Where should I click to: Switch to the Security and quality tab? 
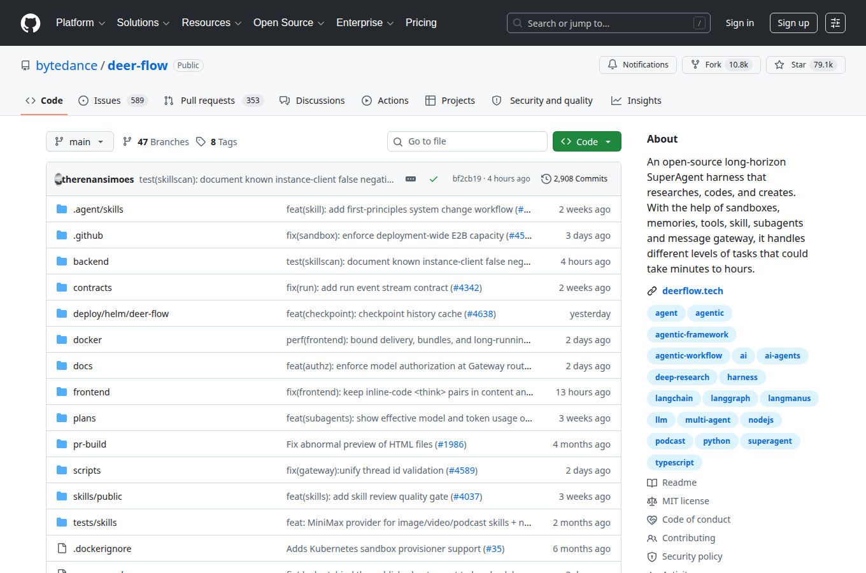543,101
